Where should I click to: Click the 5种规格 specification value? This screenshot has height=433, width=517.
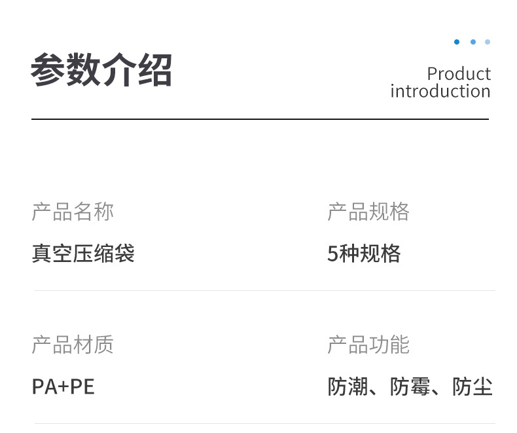click(x=364, y=254)
